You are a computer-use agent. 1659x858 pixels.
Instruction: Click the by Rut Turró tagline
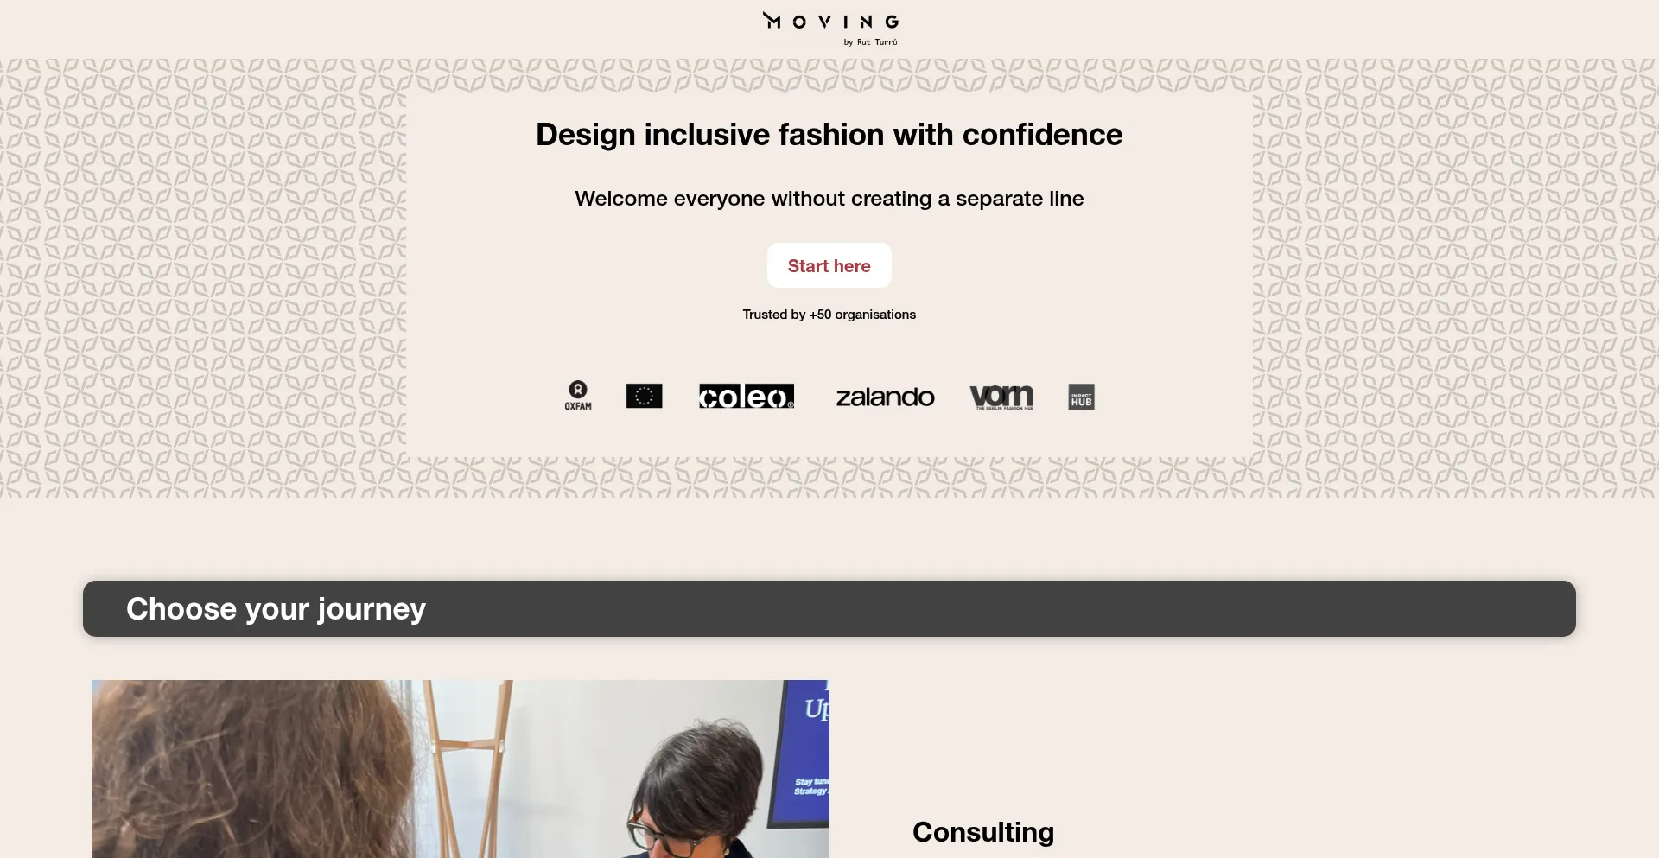[x=871, y=42]
